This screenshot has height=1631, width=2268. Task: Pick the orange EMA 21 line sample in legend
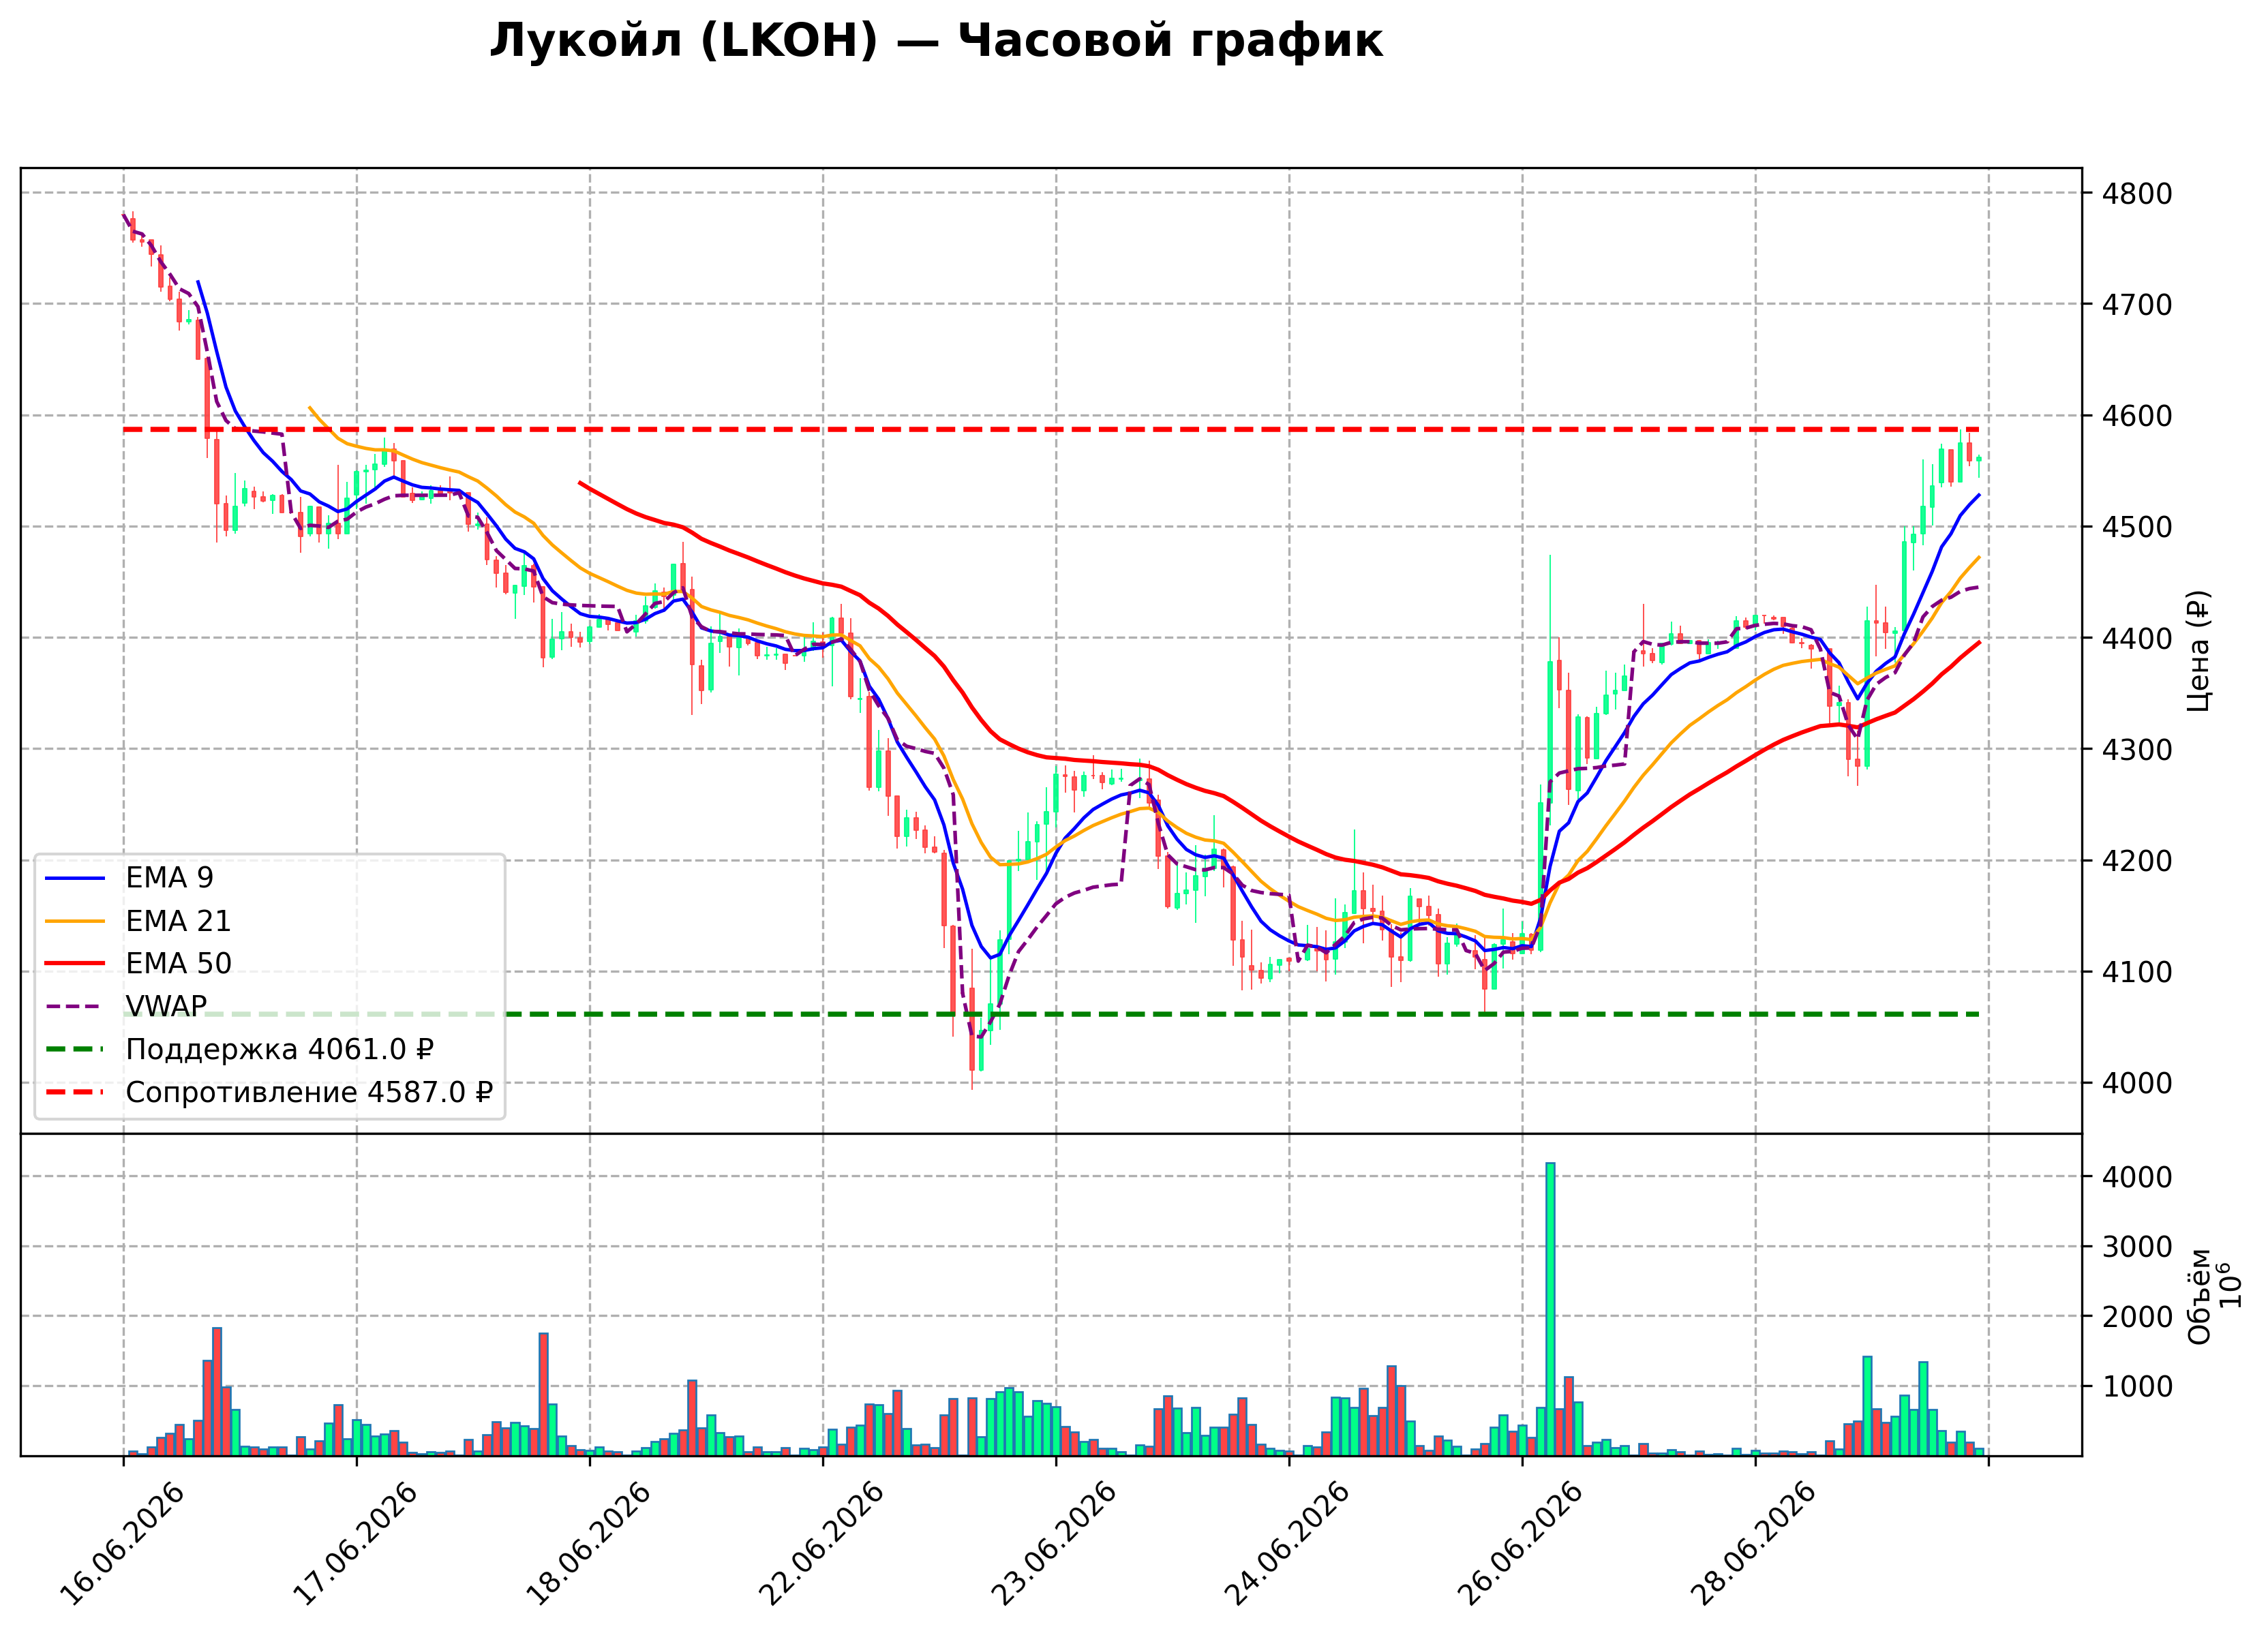coord(75,922)
